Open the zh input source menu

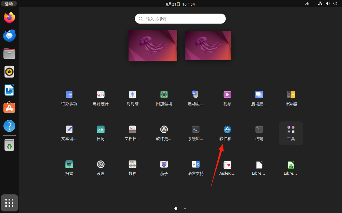307,4
